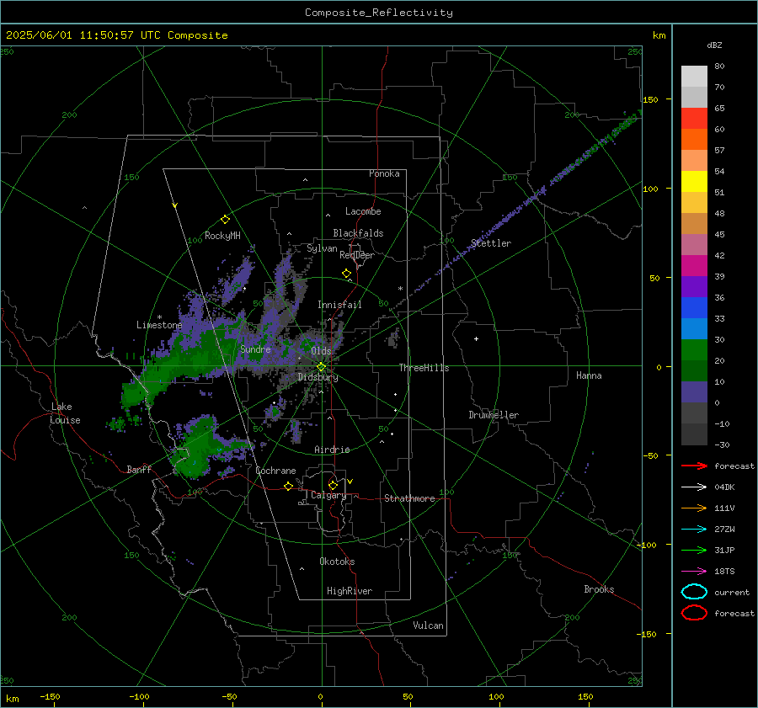Click the Innisfail town label
The width and height of the screenshot is (758, 708).
point(339,305)
